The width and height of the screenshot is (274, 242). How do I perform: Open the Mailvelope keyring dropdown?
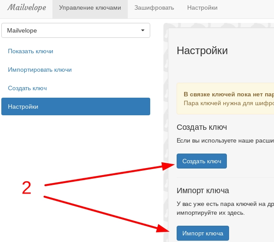[76, 30]
